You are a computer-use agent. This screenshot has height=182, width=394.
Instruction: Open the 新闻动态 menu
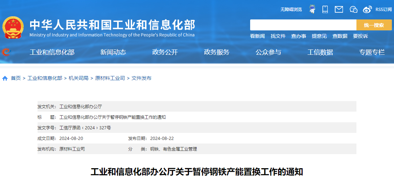tap(113, 52)
